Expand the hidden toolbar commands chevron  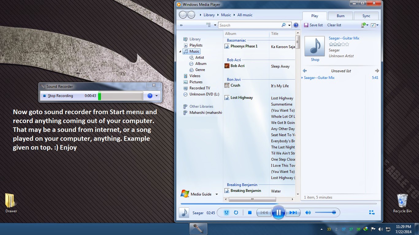tap(181, 25)
